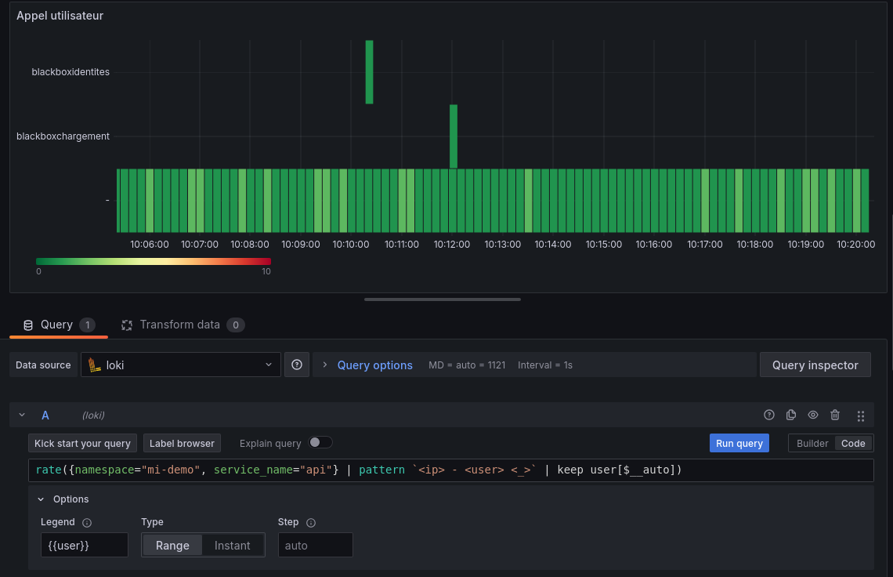Open the Query inspector
The width and height of the screenshot is (893, 577).
[815, 365]
